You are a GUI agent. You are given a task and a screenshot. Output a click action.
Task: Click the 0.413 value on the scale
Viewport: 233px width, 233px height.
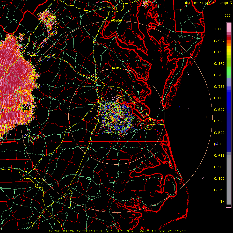click(219, 156)
